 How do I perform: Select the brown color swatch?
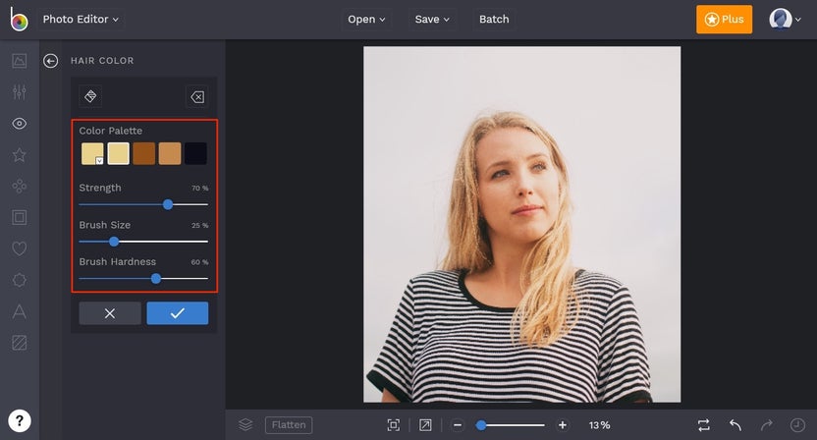tap(143, 154)
